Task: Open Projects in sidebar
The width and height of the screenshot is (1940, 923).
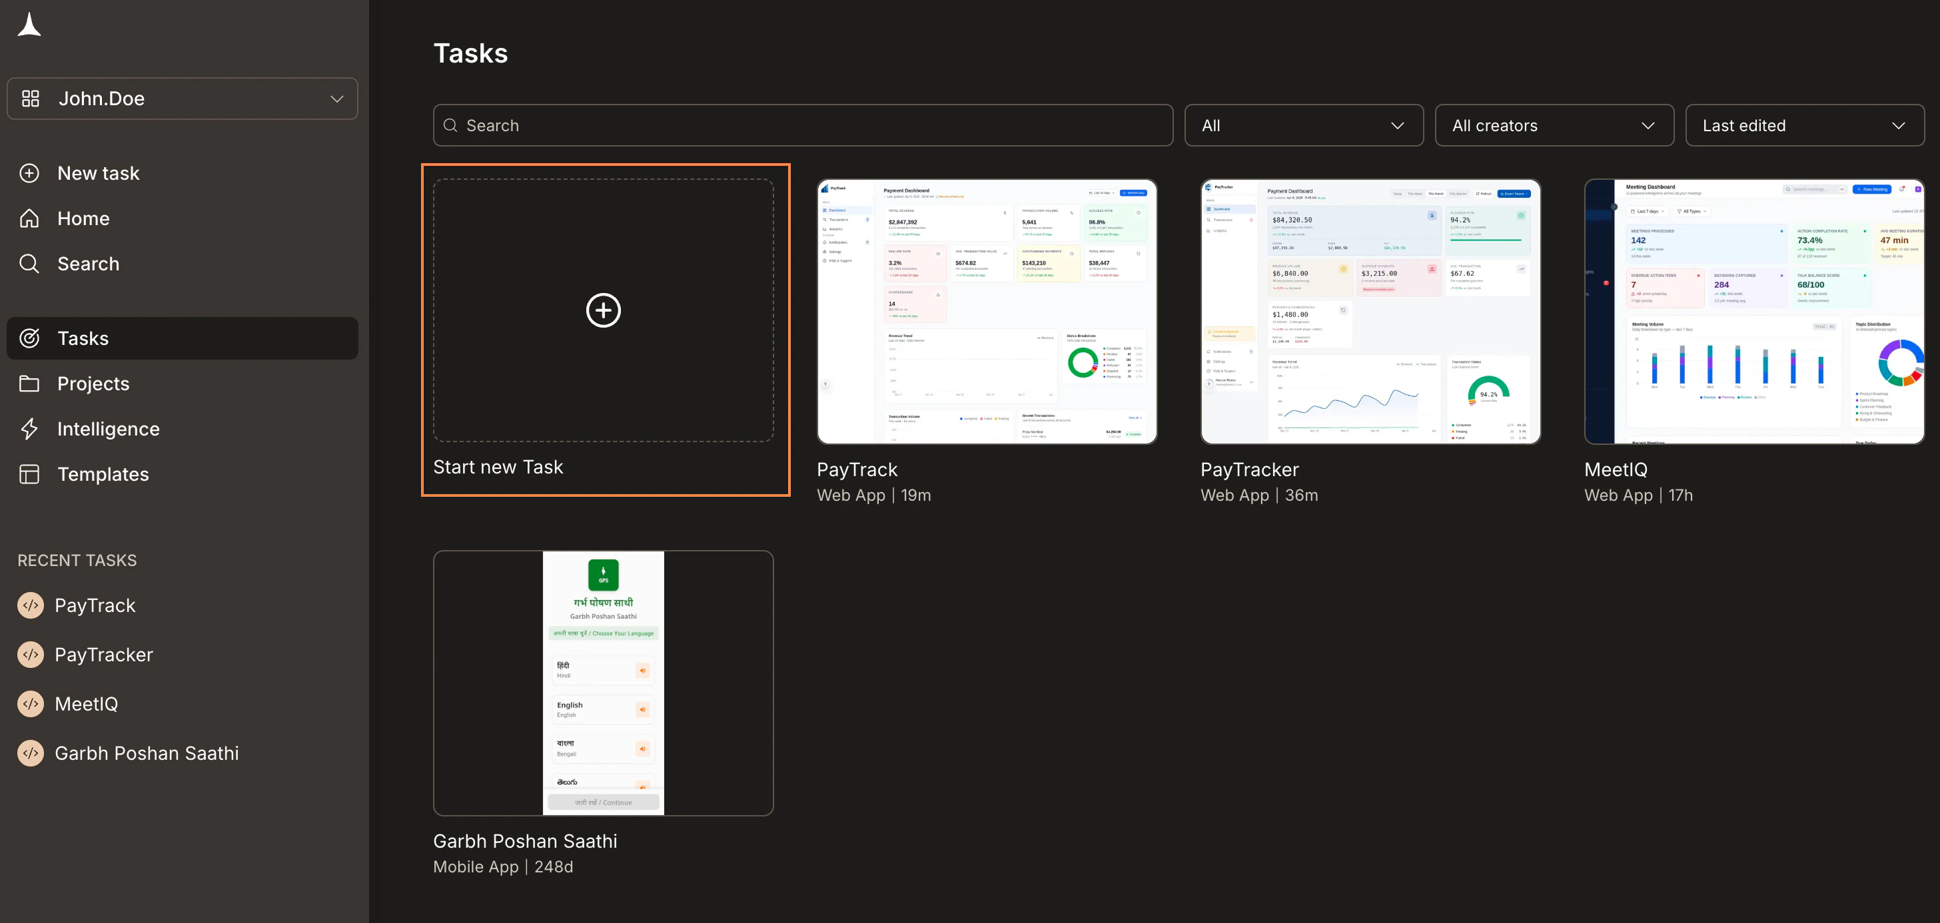Action: (x=183, y=383)
